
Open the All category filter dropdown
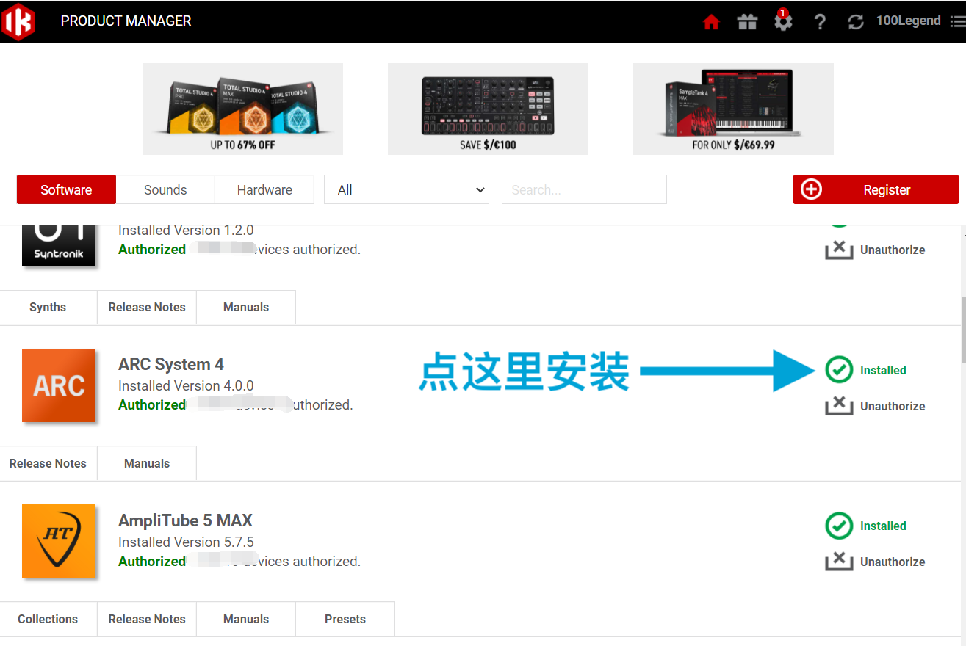(407, 189)
